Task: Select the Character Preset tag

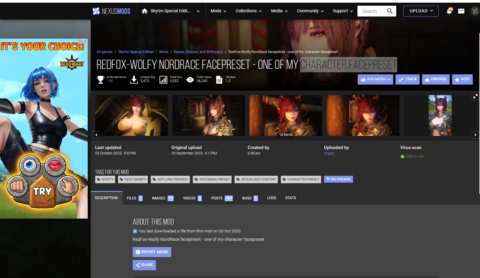Action: 301,179
